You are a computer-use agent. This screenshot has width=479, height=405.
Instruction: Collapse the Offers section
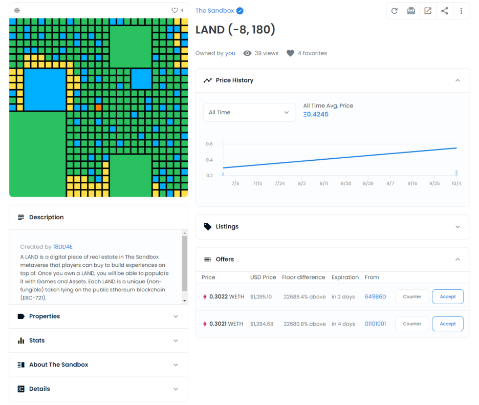458,260
